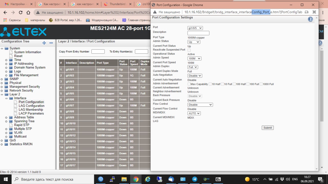328x184 pixels.
Task: Open Telegram from taskbar
Action: click(195, 179)
